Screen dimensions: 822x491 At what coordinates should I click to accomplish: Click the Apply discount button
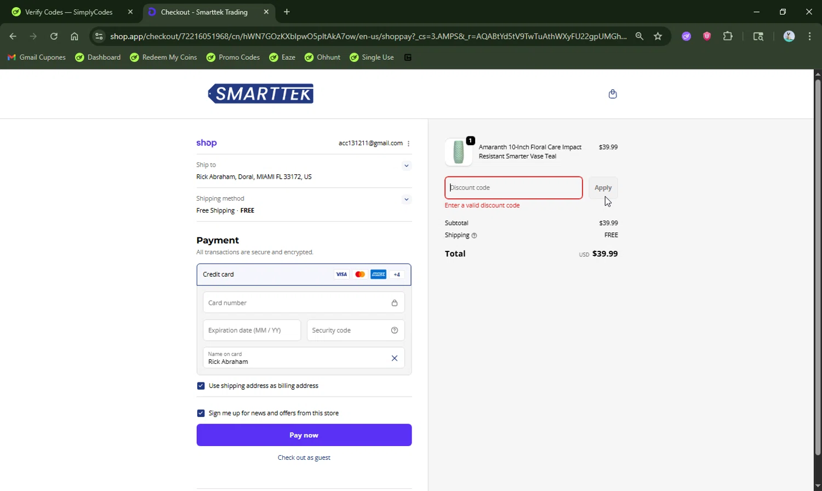pos(603,188)
